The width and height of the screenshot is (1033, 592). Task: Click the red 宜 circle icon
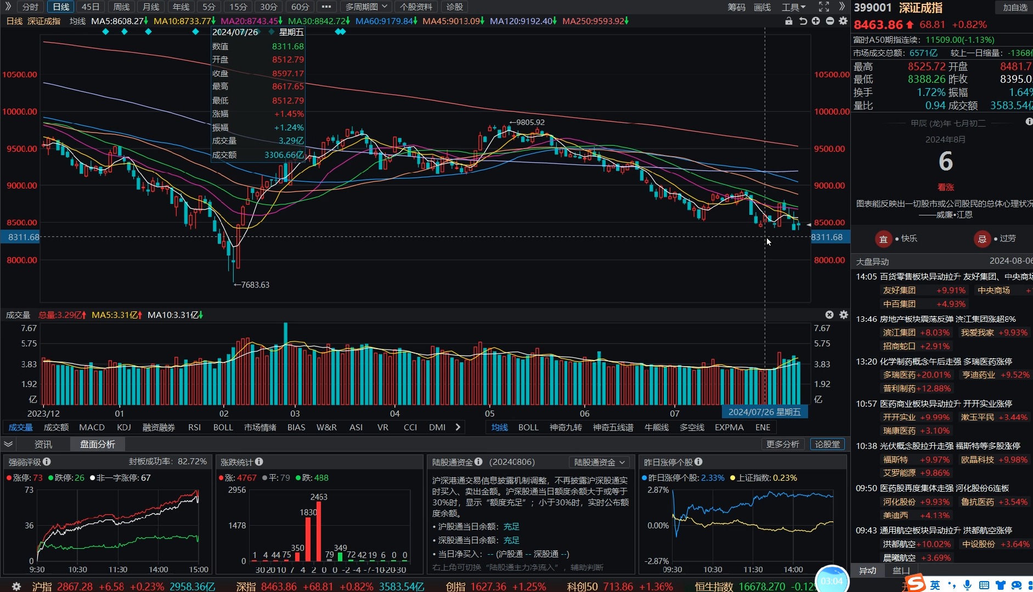883,238
